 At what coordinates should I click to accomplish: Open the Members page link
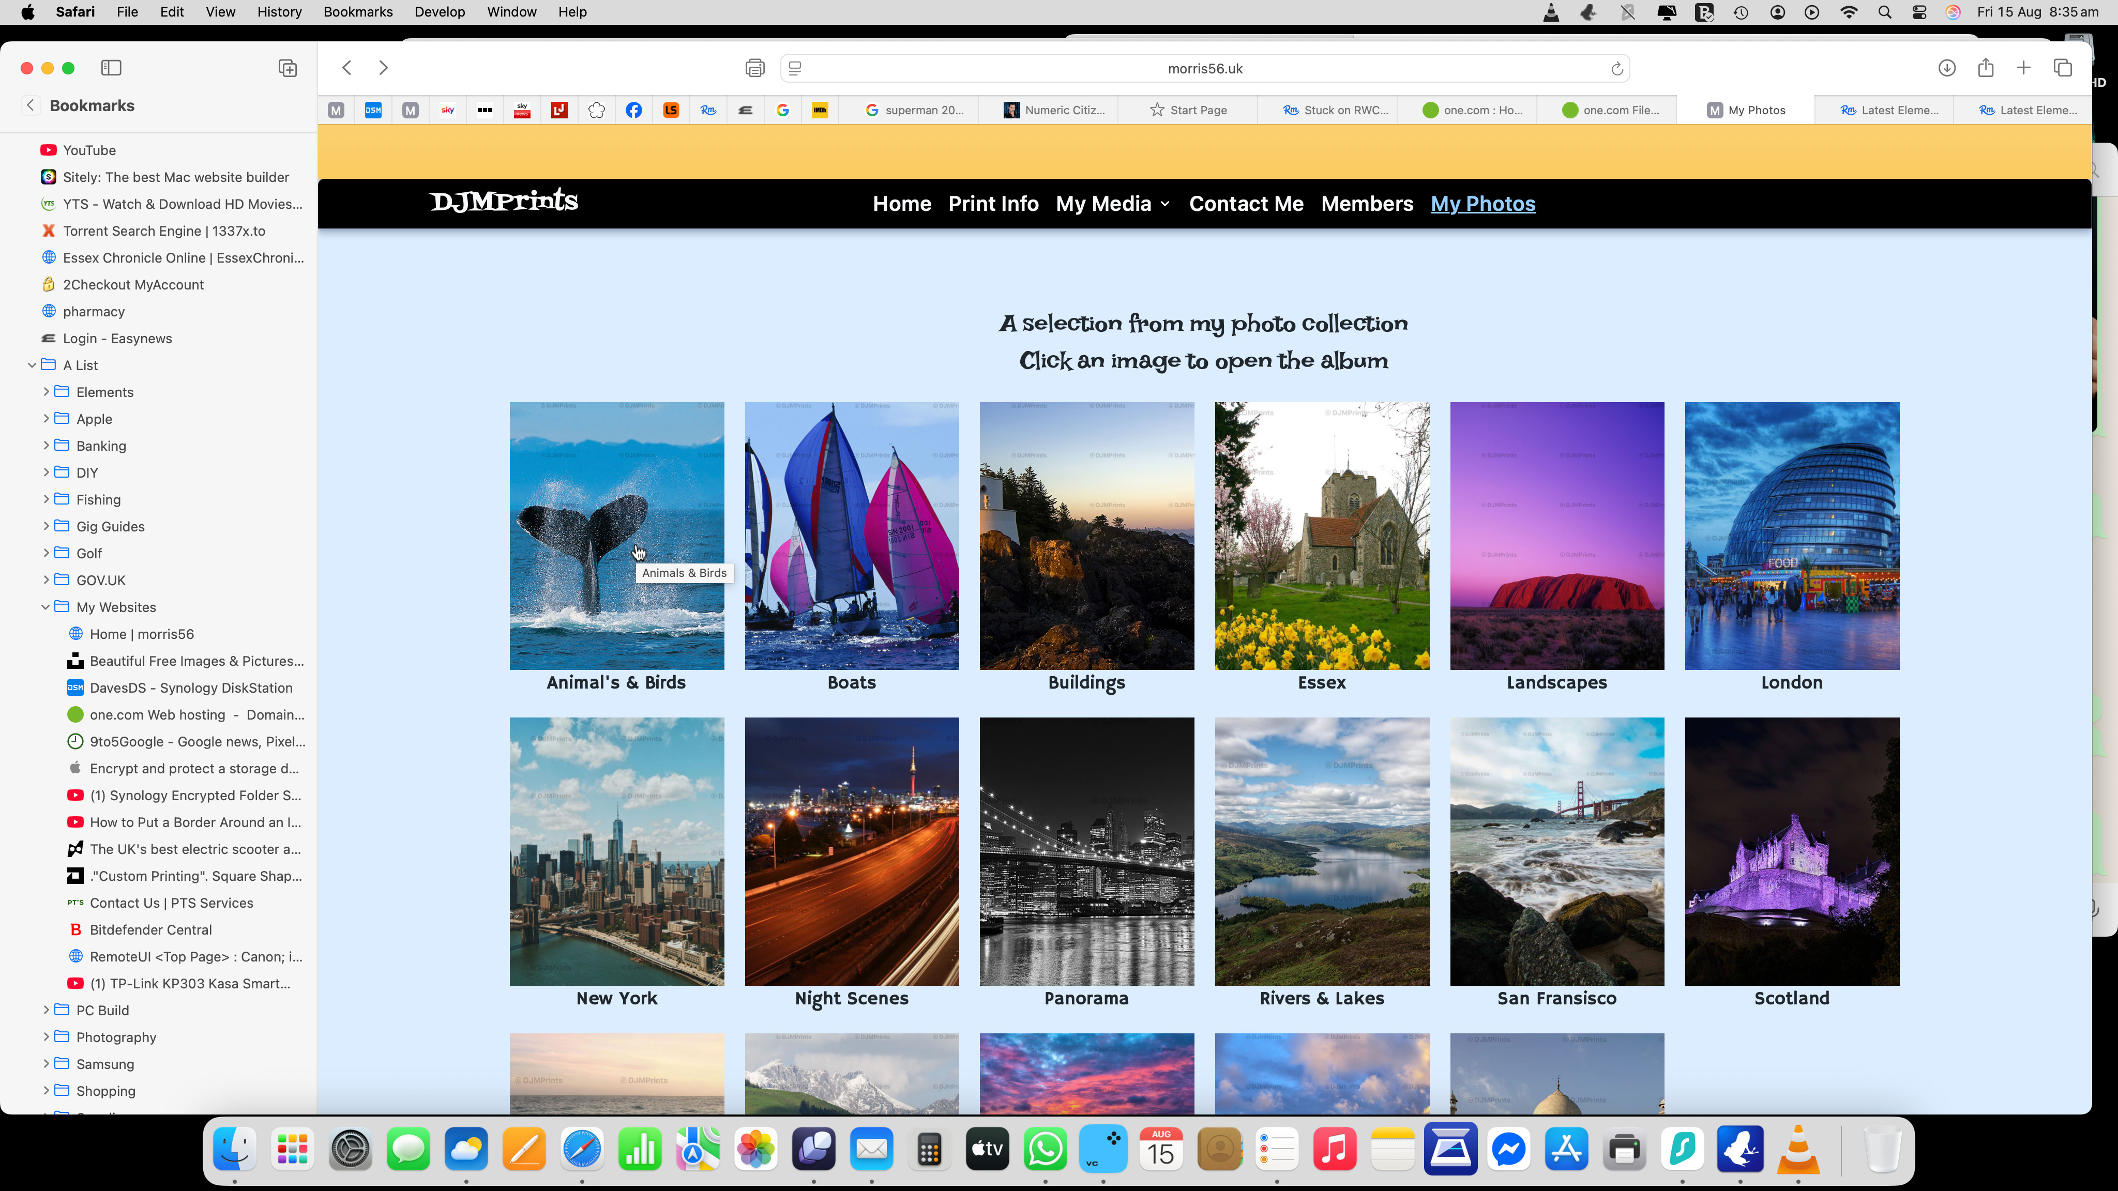point(1367,204)
